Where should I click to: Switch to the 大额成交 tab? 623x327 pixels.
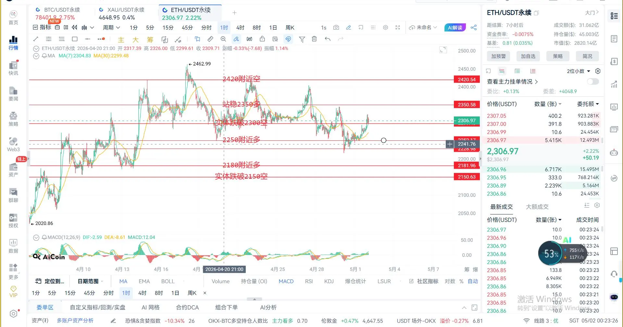click(537, 207)
